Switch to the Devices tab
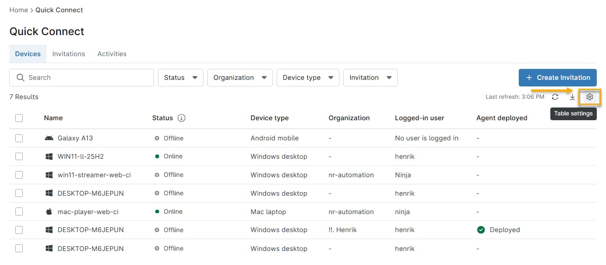This screenshot has height=265, width=606. [28, 54]
